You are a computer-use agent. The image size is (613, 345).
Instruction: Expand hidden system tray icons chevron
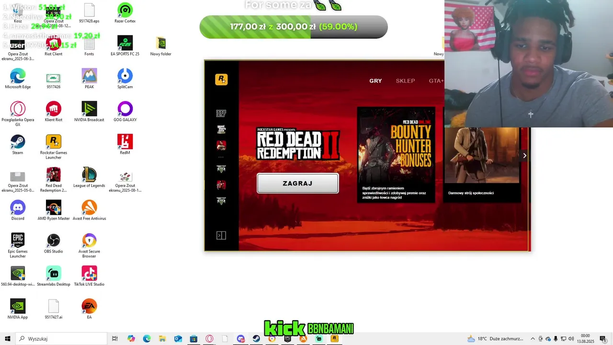[534, 339]
